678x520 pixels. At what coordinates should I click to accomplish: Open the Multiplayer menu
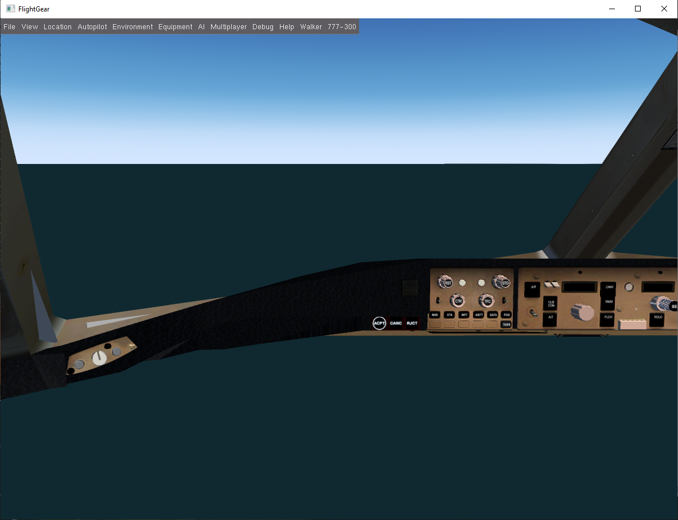point(228,27)
